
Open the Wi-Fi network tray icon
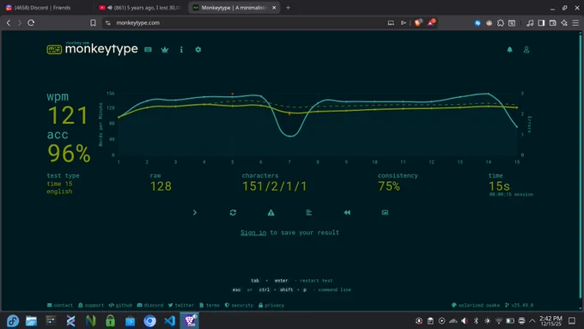click(499, 320)
